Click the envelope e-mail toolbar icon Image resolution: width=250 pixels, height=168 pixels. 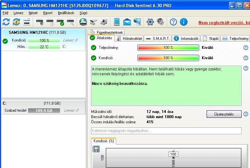click(127, 22)
